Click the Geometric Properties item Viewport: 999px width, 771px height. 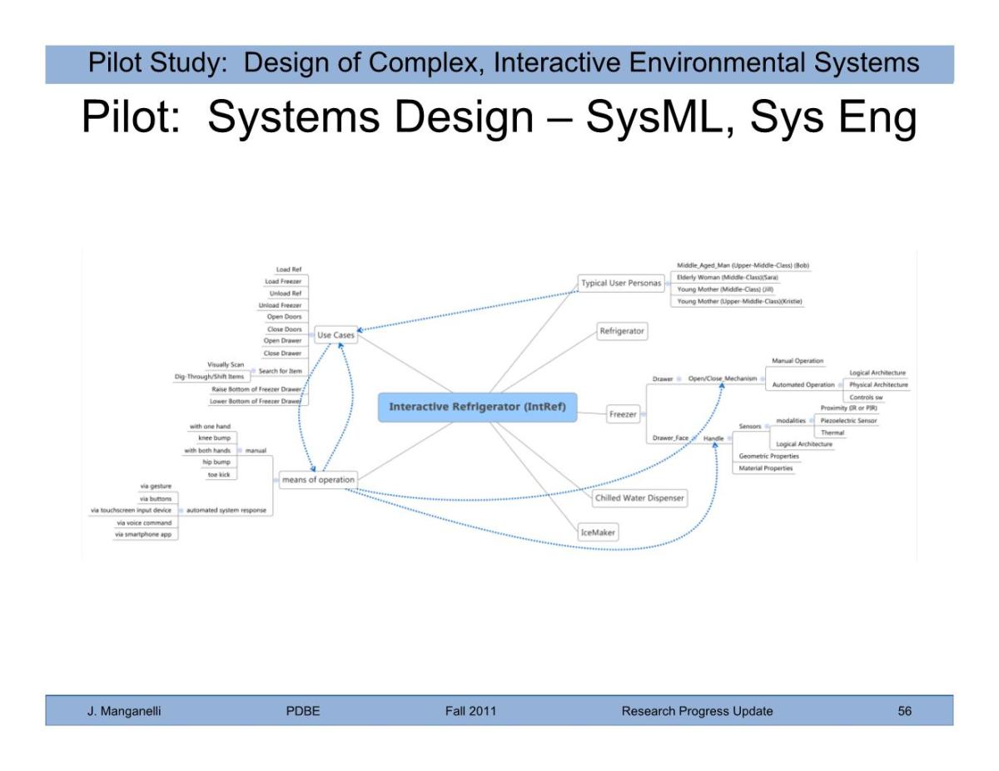[768, 457]
